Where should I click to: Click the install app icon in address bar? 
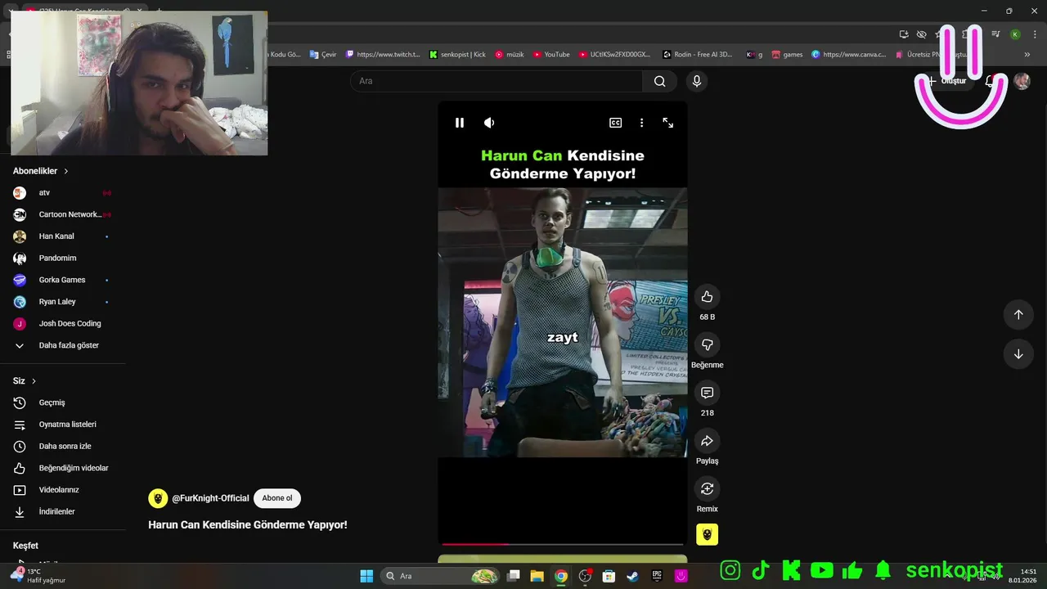(904, 34)
